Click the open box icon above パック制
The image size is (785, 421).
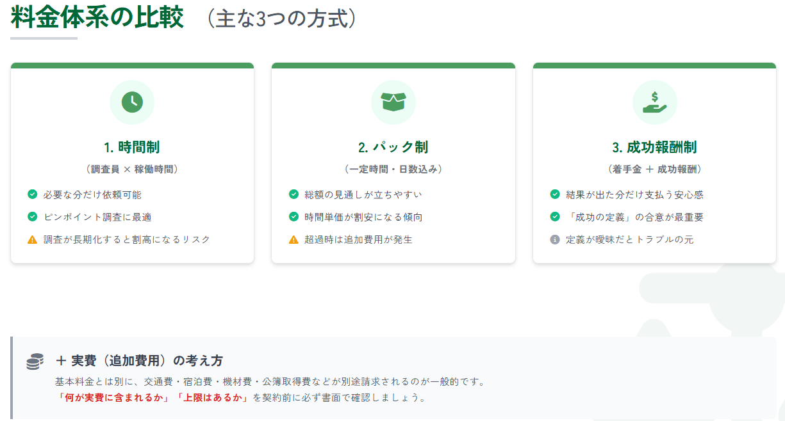393,102
